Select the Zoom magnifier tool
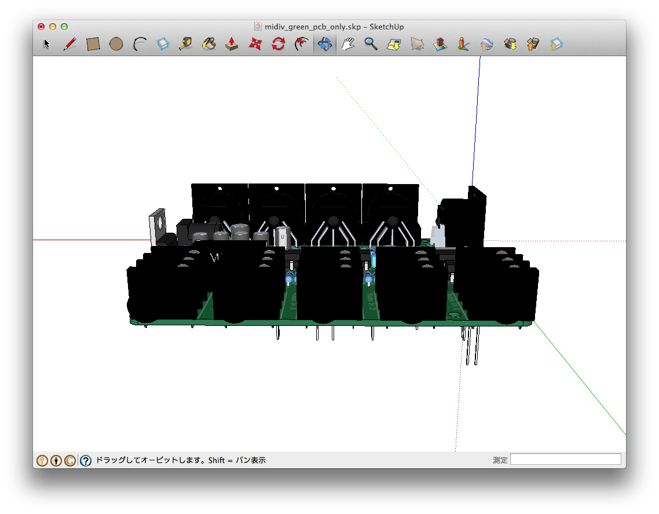The height and width of the screenshot is (514, 659). coord(371,44)
